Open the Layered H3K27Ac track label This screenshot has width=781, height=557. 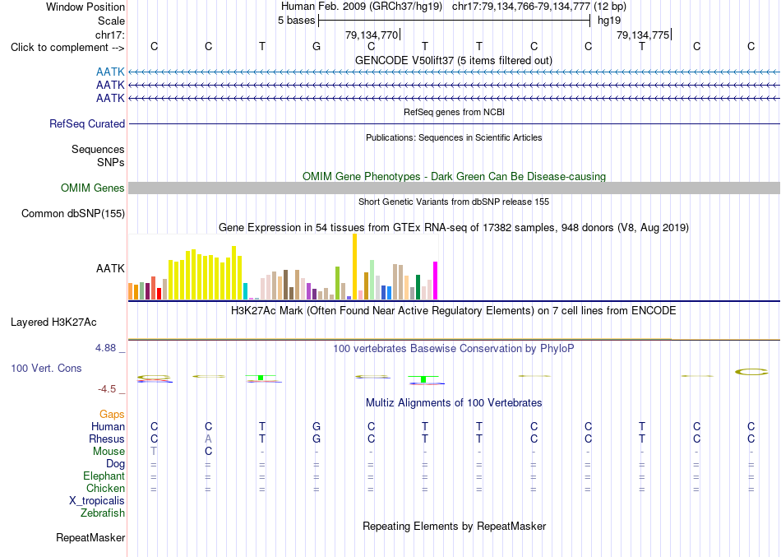53,323
